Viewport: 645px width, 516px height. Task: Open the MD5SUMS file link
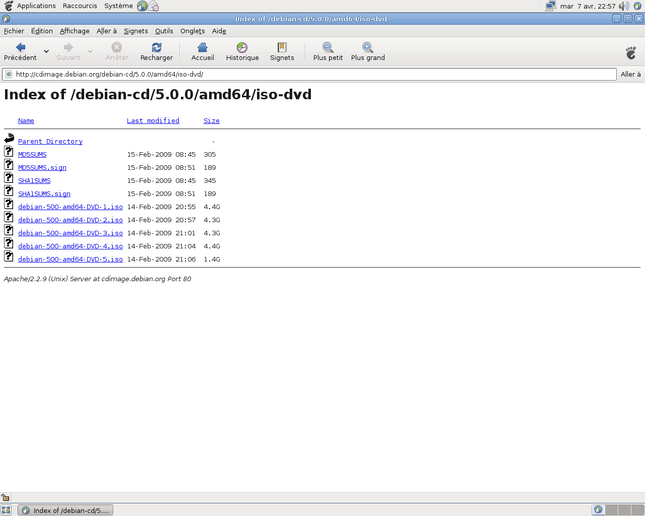(32, 155)
